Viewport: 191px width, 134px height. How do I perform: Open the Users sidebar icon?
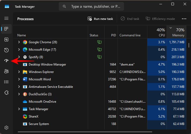(x=6, y=71)
